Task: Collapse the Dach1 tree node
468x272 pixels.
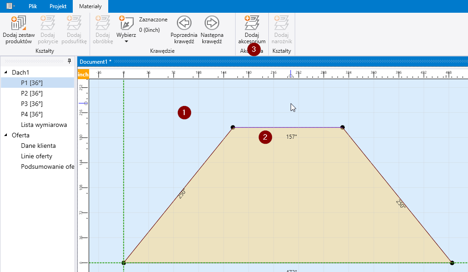Action: 6,72
